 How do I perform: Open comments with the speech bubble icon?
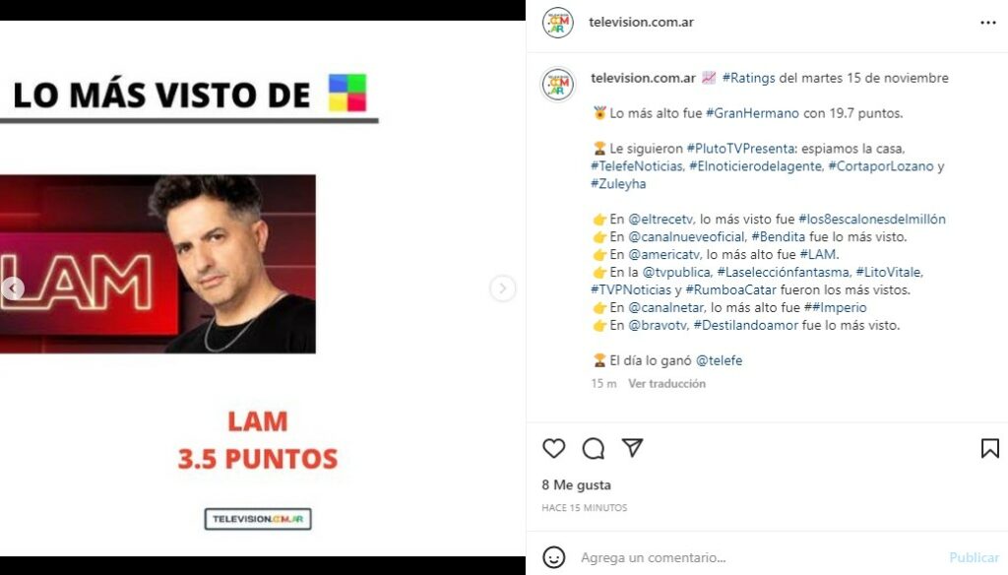click(594, 448)
